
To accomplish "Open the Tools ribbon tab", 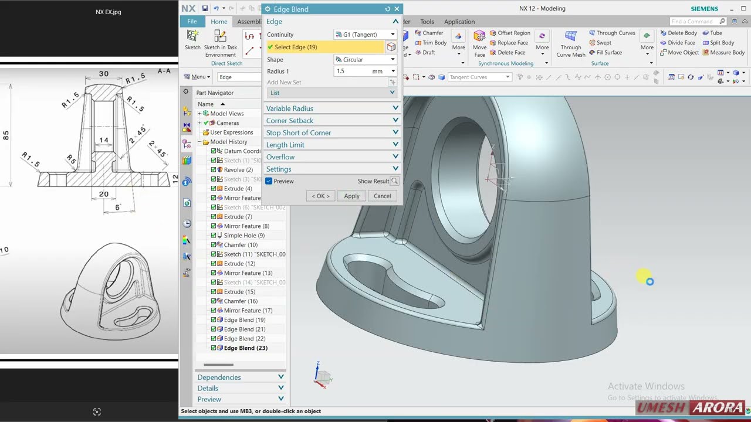I will [x=427, y=22].
